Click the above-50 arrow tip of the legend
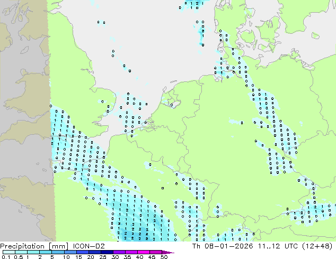Screen dimensions: 336x259 click(168, 252)
